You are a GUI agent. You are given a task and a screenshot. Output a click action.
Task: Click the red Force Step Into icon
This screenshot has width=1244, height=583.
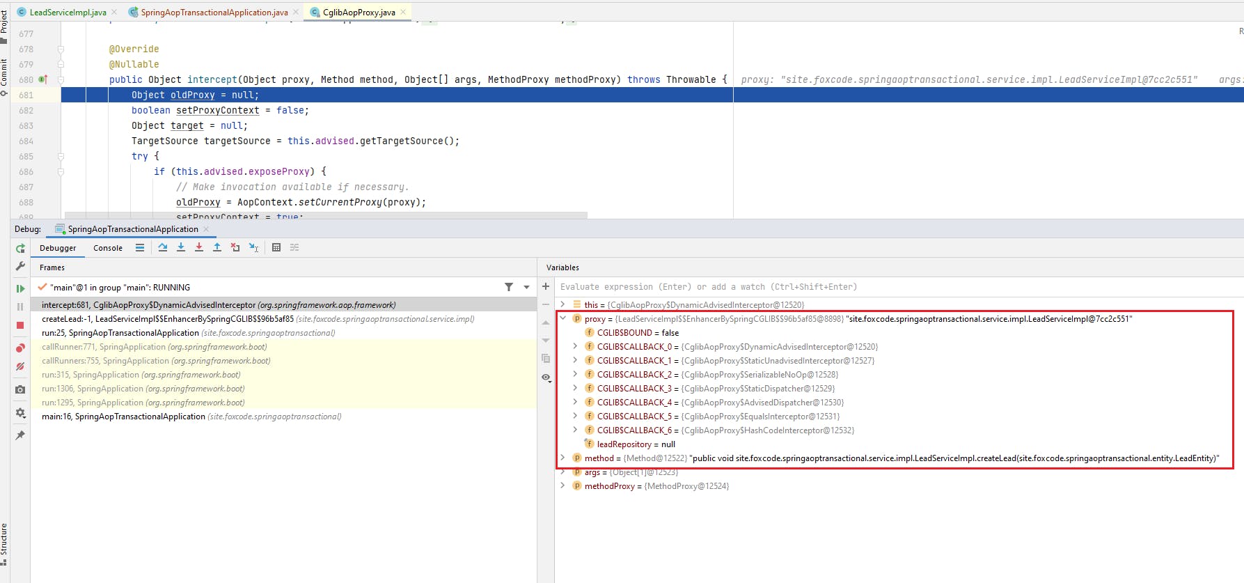(199, 247)
